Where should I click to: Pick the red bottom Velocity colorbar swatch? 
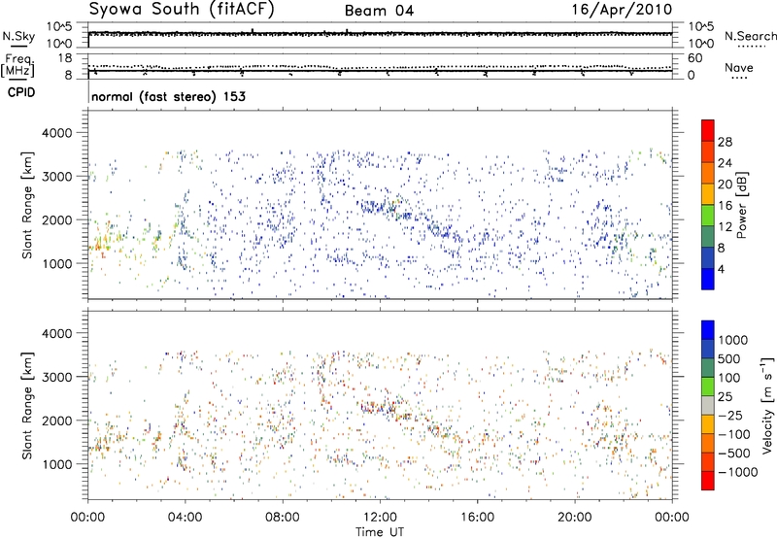click(x=708, y=481)
